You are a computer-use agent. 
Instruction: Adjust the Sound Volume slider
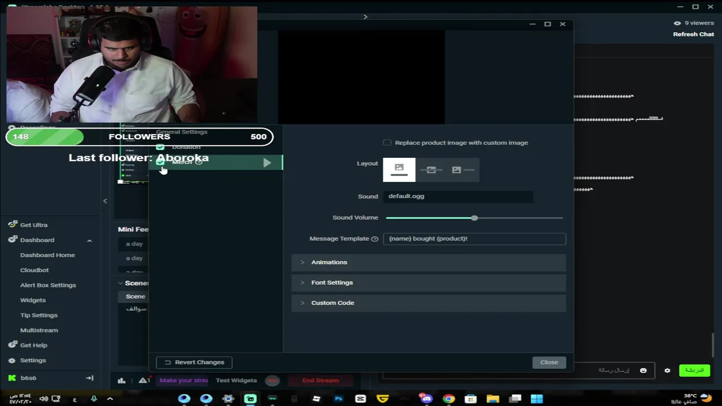click(474, 218)
